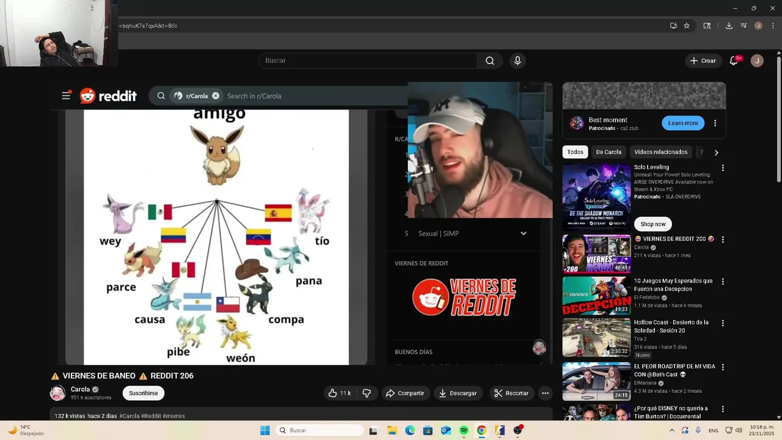The image size is (782, 440).
Task: Click the YouTube search magnifier button
Action: (490, 61)
